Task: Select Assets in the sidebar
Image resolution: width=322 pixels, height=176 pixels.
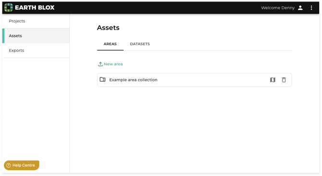Action: click(36, 36)
